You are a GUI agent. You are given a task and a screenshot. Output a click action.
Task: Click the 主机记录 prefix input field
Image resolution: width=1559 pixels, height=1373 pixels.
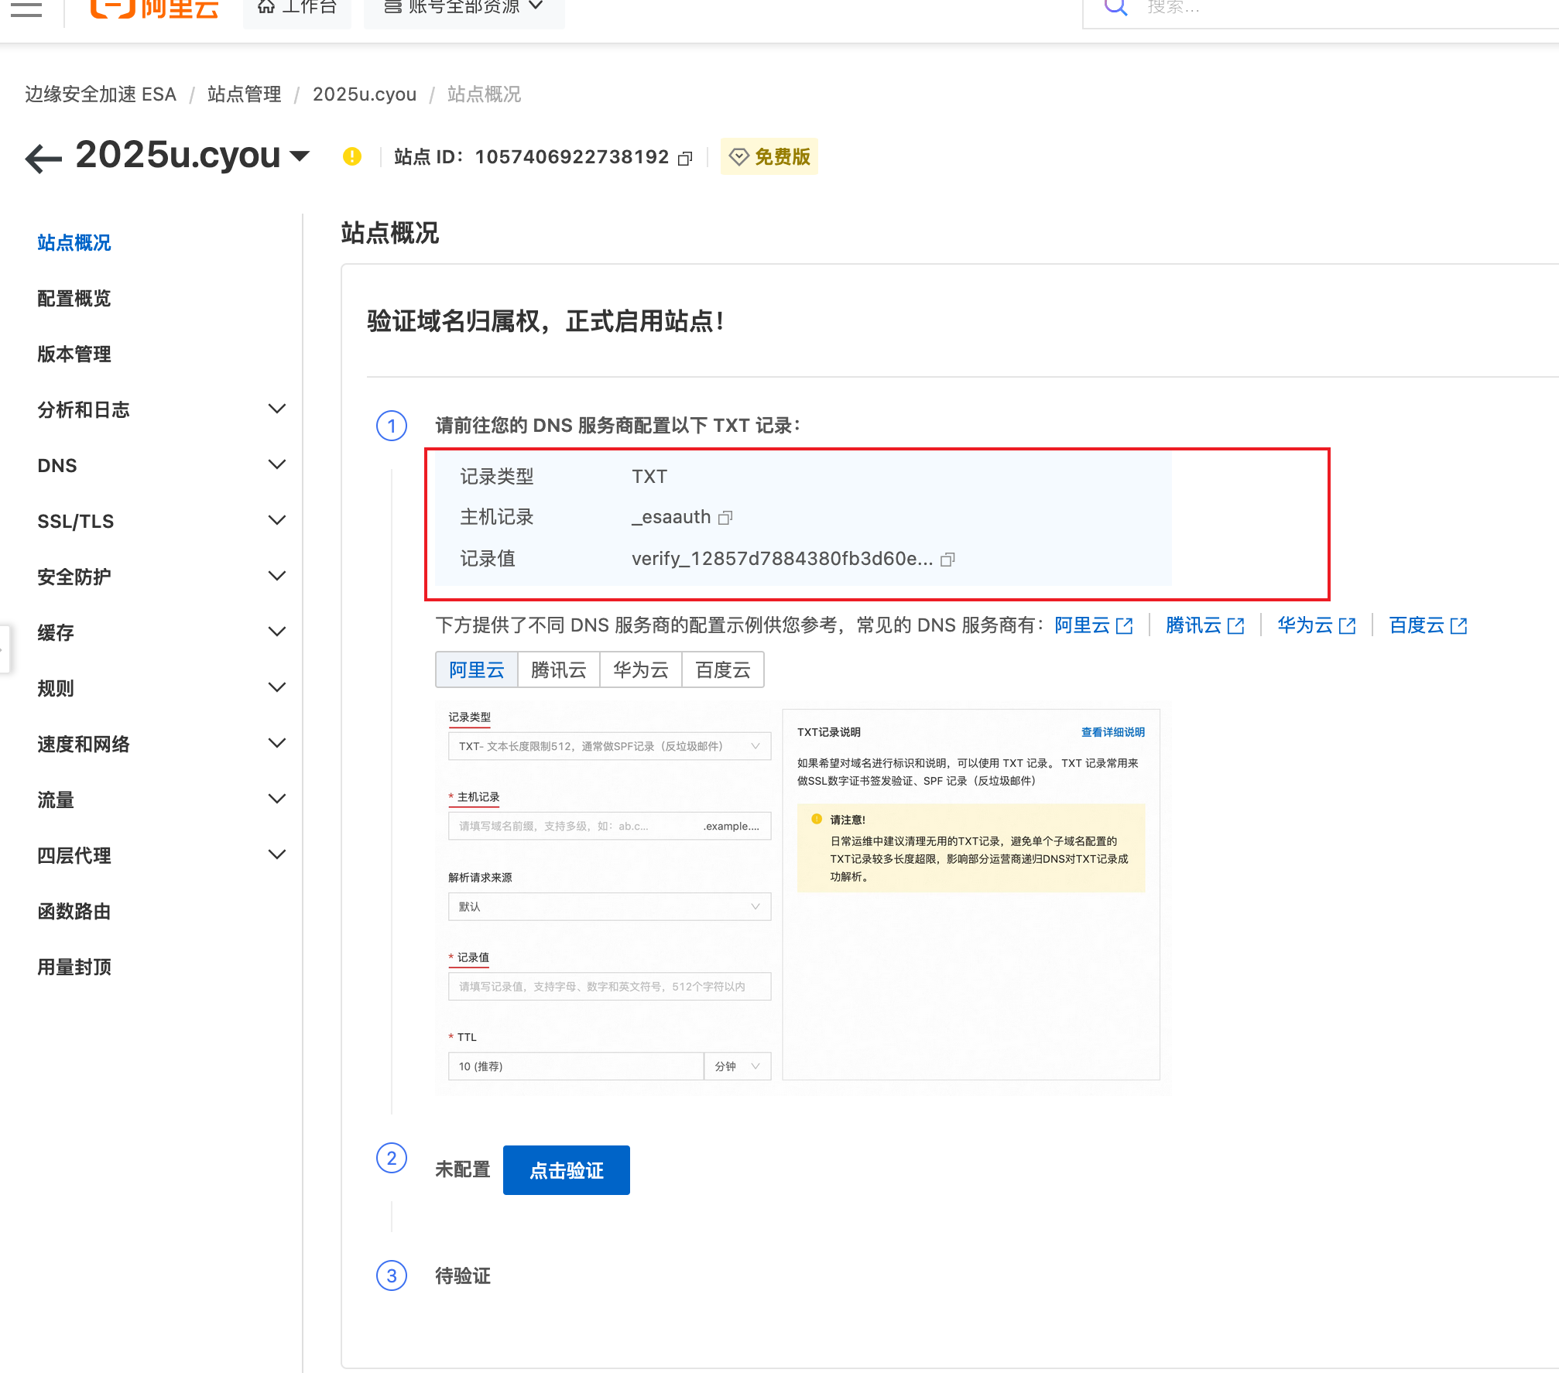(573, 826)
